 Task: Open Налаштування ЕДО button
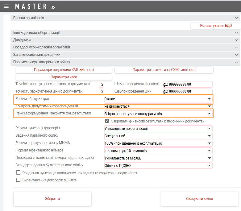pos(216,26)
